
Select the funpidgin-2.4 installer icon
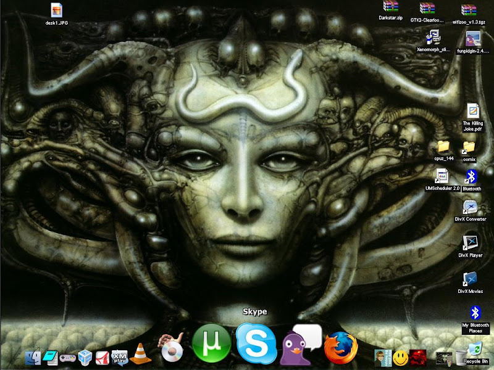(473, 43)
